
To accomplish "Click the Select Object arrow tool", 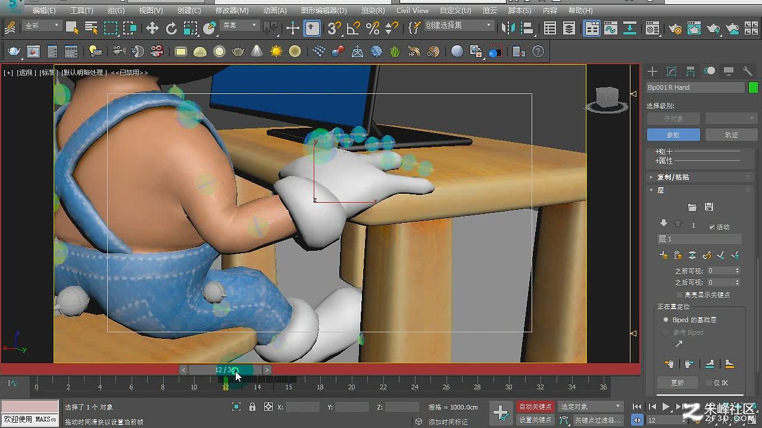I will pyautogui.click(x=73, y=28).
